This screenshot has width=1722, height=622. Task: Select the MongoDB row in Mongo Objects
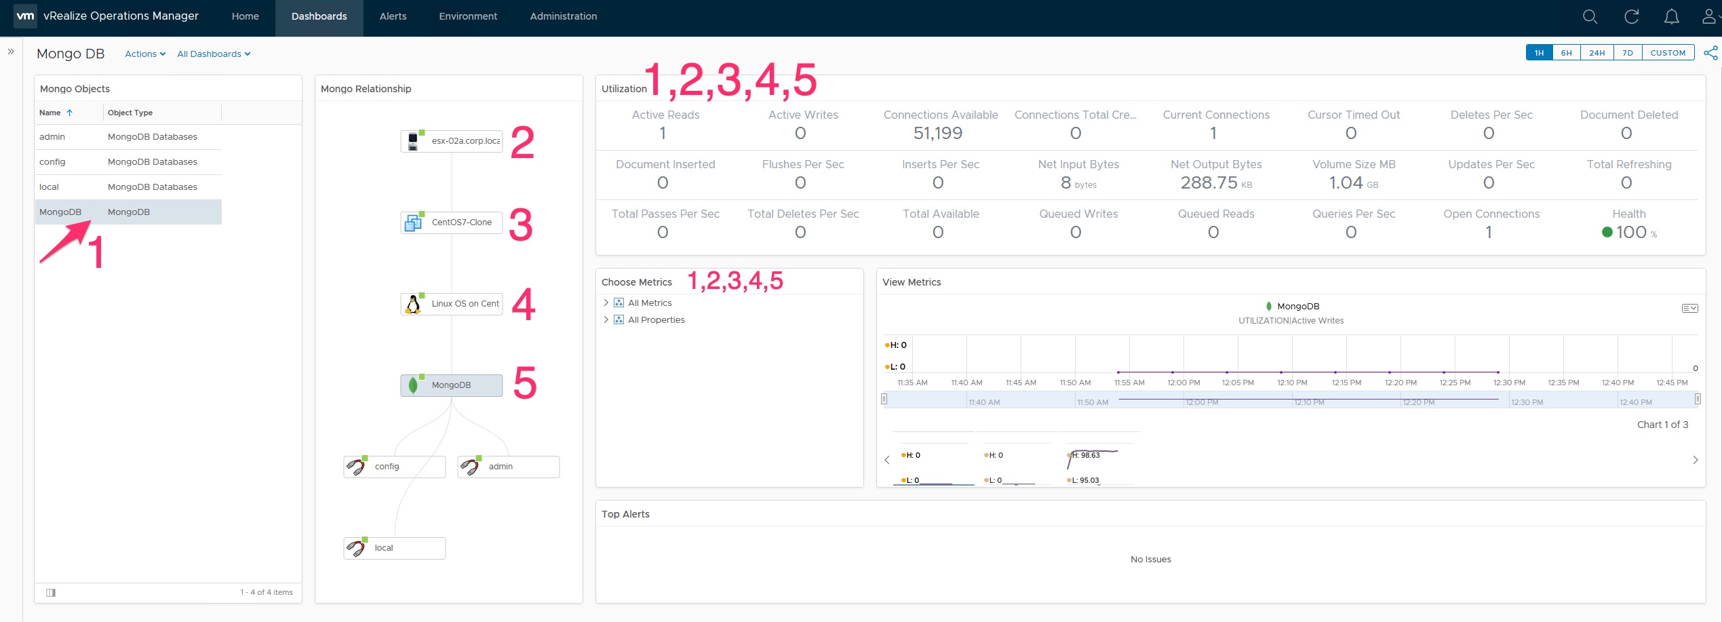pos(129,212)
